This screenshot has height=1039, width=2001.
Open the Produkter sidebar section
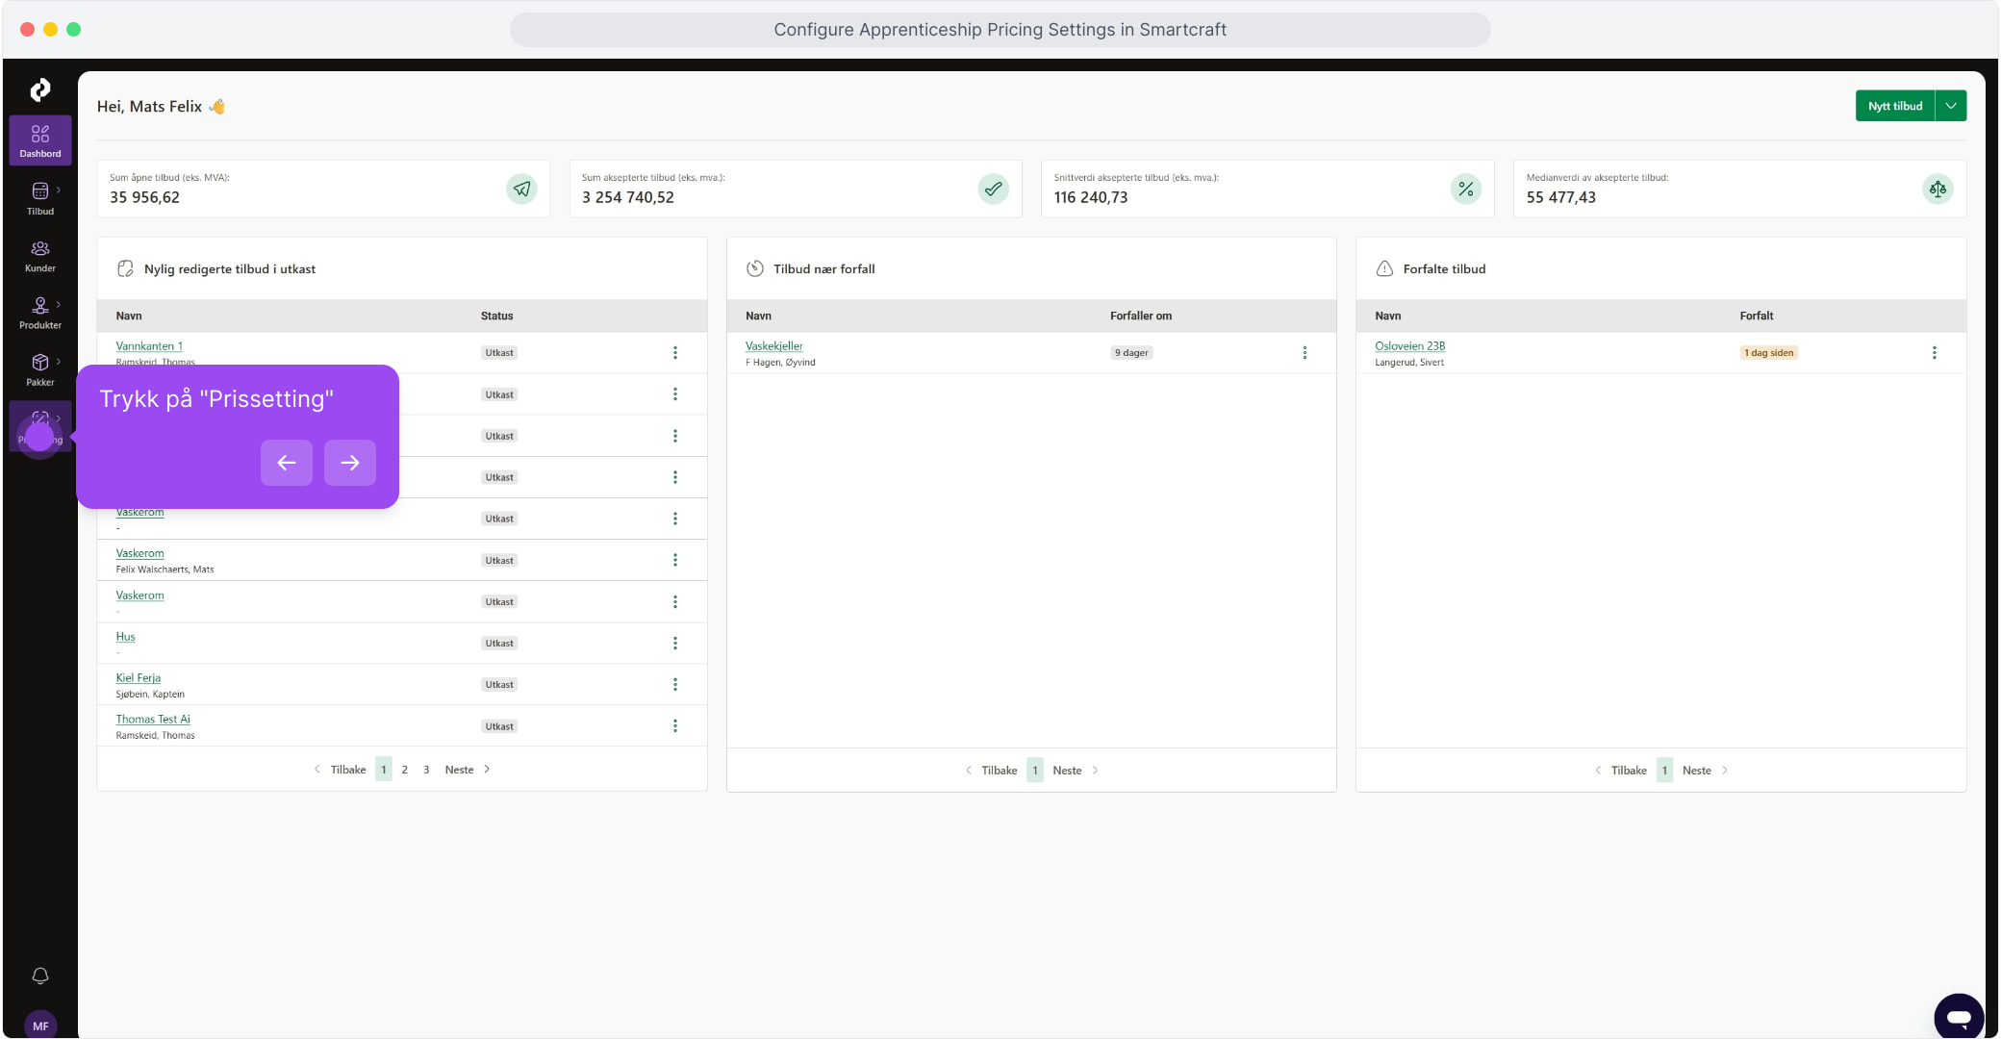tap(40, 313)
